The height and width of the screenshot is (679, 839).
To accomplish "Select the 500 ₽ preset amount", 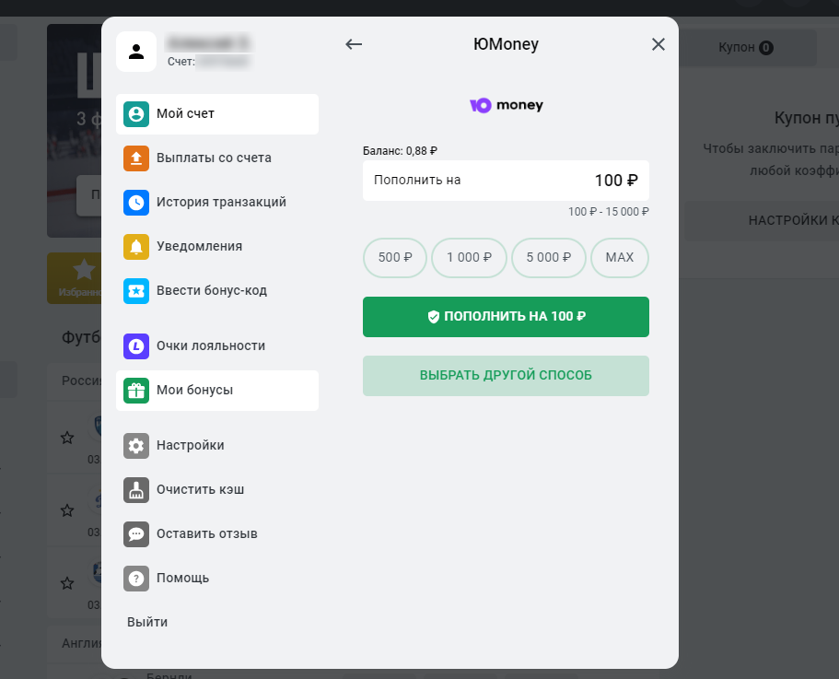I will tap(395, 258).
